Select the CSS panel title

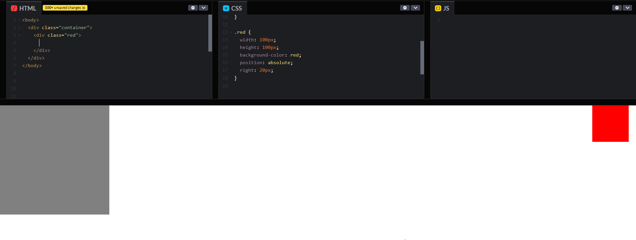coord(237,8)
